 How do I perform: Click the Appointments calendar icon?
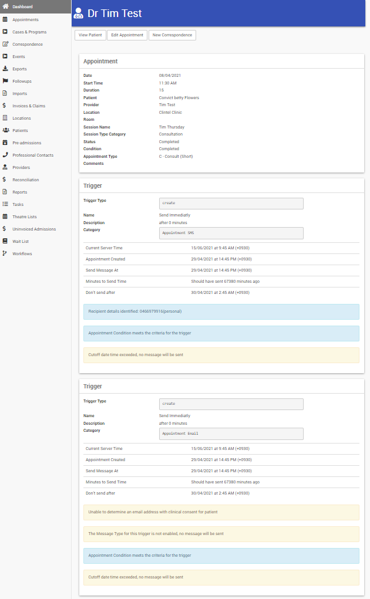coord(5,19)
